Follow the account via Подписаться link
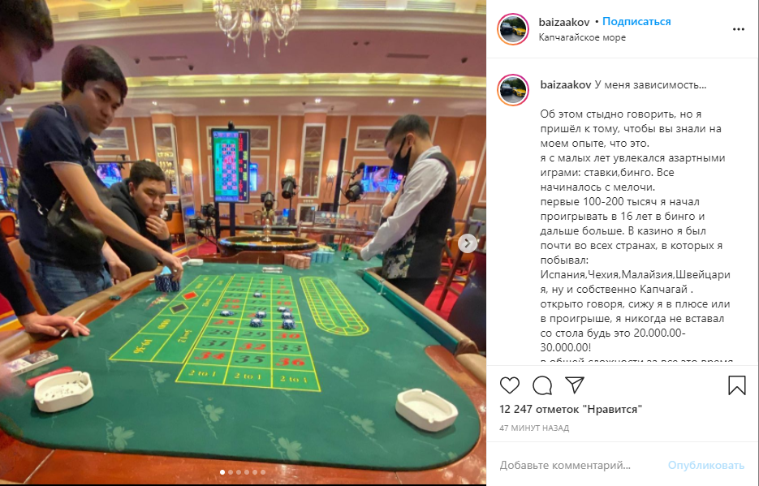The image size is (759, 486). point(636,22)
